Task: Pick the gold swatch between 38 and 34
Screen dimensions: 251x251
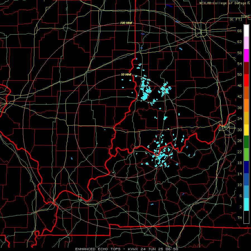Action: [x=246, y=118]
